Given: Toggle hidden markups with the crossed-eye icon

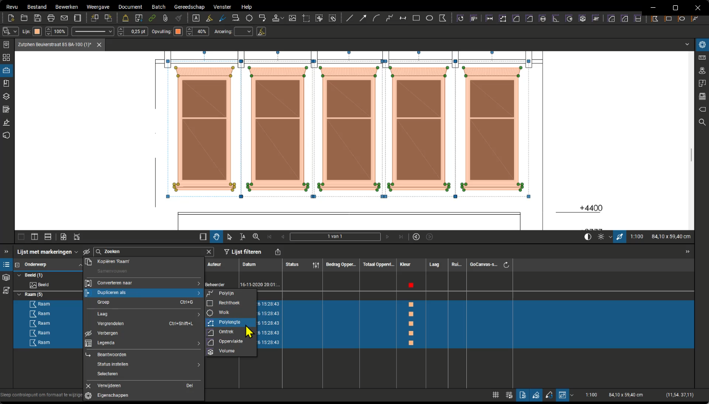Looking at the screenshot, I should tap(87, 252).
